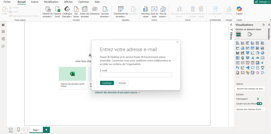Click Ajouter des champs de données well
Screen dimensions: 271x134
click(250, 89)
